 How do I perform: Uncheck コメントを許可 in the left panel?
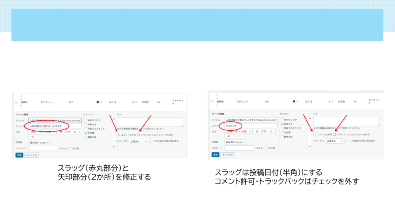(119, 135)
